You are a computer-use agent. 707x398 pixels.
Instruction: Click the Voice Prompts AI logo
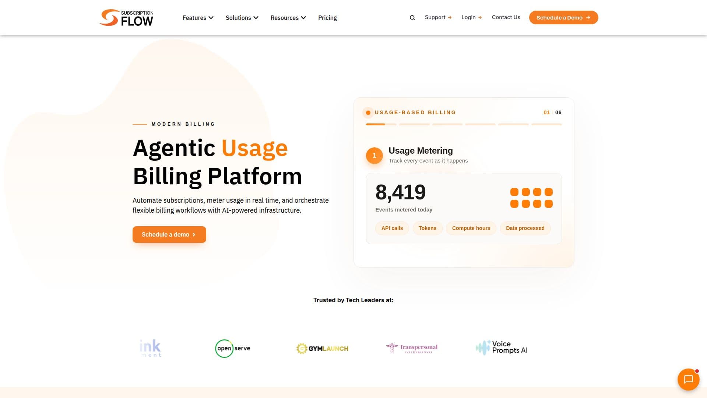click(x=502, y=348)
